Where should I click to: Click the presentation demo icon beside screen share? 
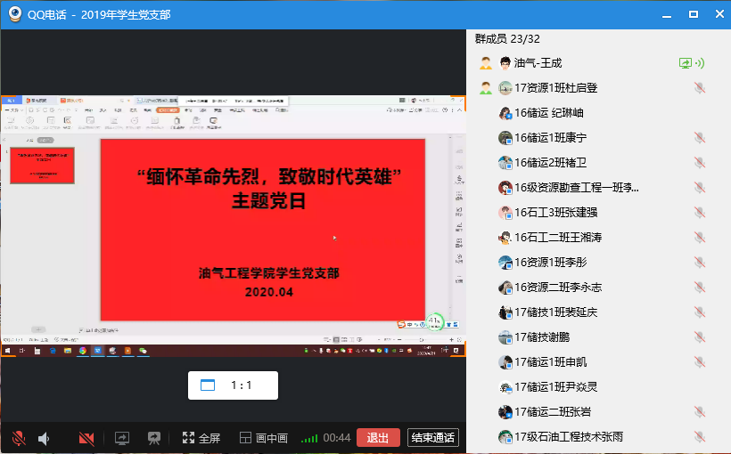[153, 438]
